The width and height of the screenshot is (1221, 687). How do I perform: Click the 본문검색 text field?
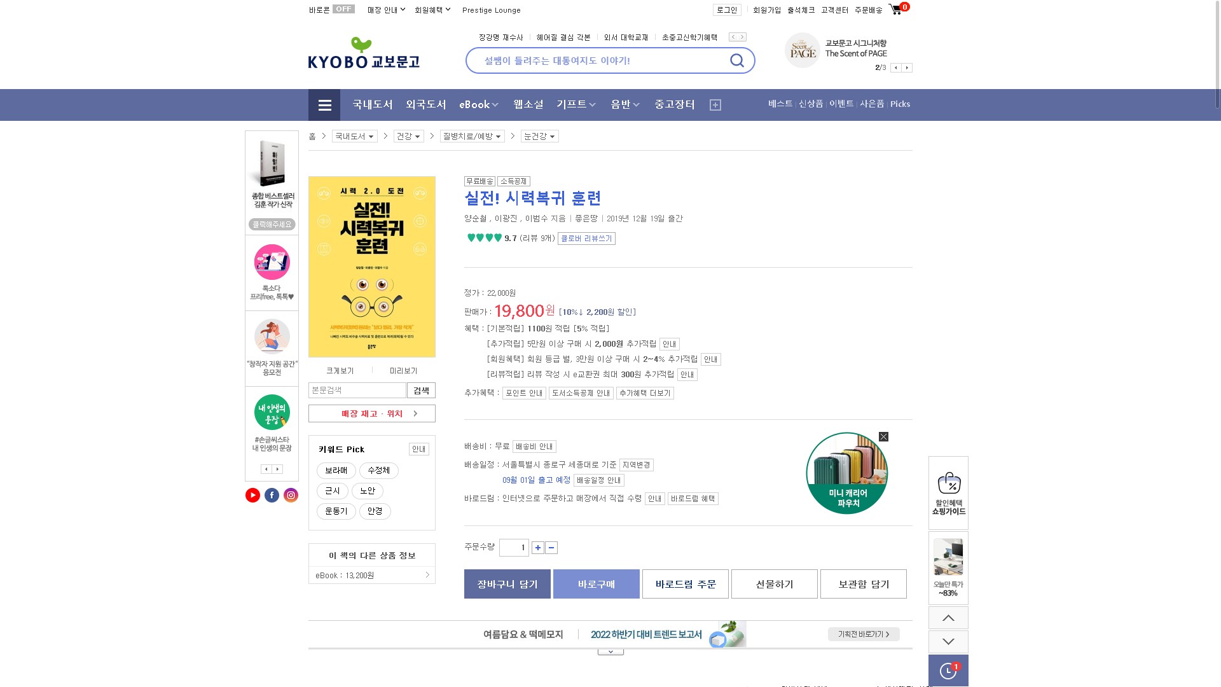click(x=357, y=391)
